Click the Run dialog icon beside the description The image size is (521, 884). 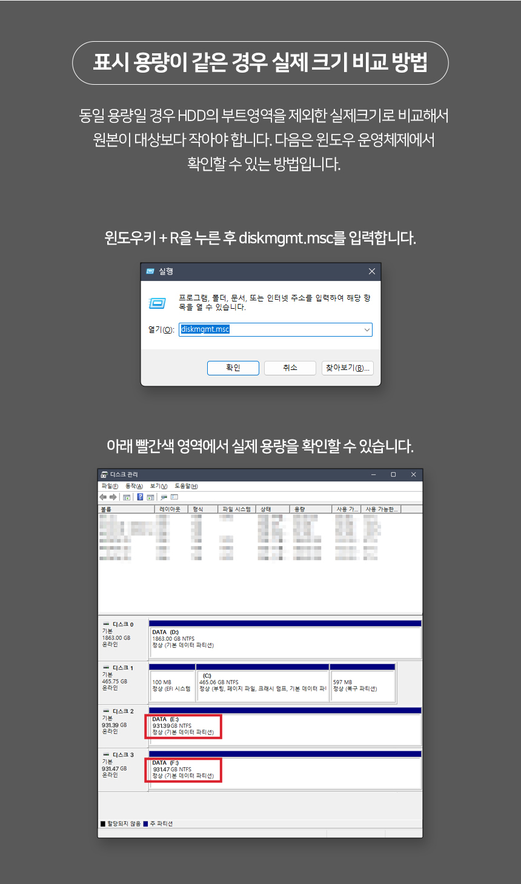(x=158, y=303)
